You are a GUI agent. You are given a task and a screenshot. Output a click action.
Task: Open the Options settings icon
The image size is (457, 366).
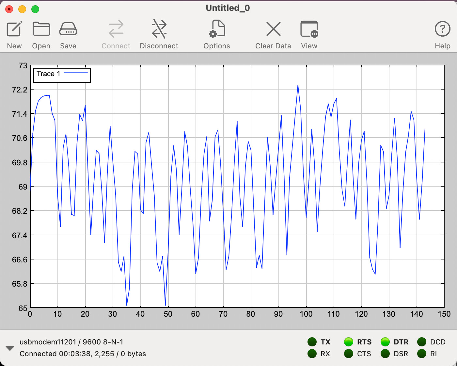pos(217,29)
